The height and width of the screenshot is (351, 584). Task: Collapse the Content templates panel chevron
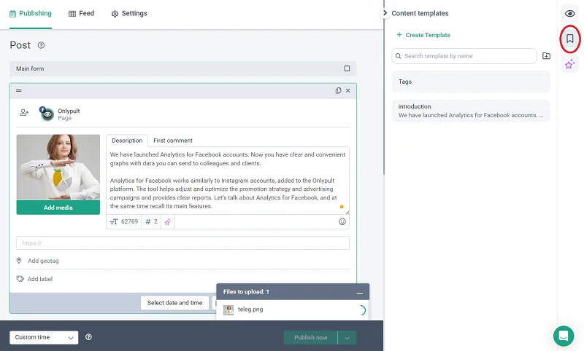pos(385,13)
